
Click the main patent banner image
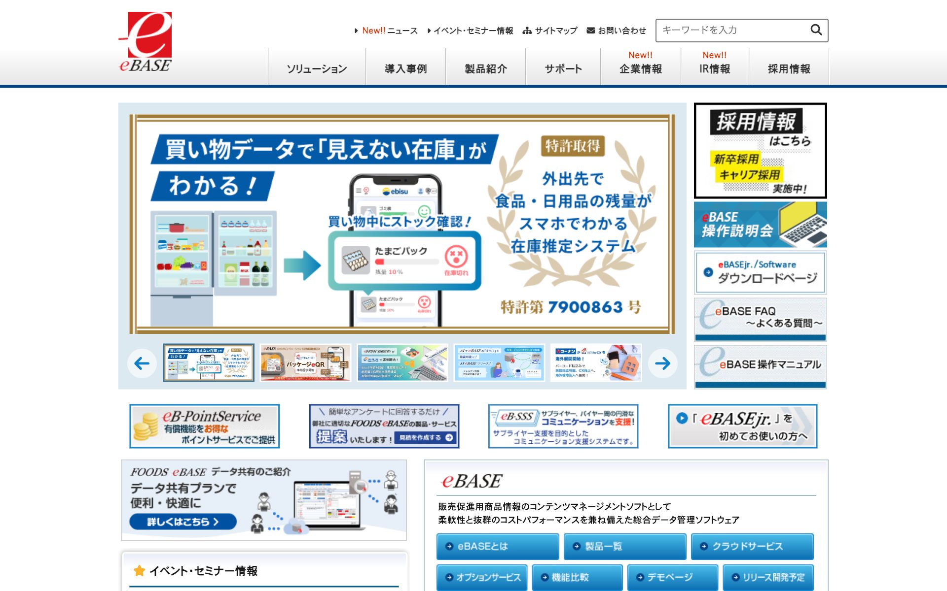(402, 224)
